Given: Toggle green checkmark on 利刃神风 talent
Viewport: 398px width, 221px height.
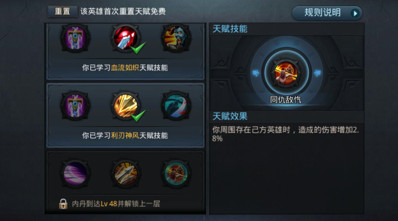Looking at the screenshot, I should pyautogui.click(x=138, y=116).
